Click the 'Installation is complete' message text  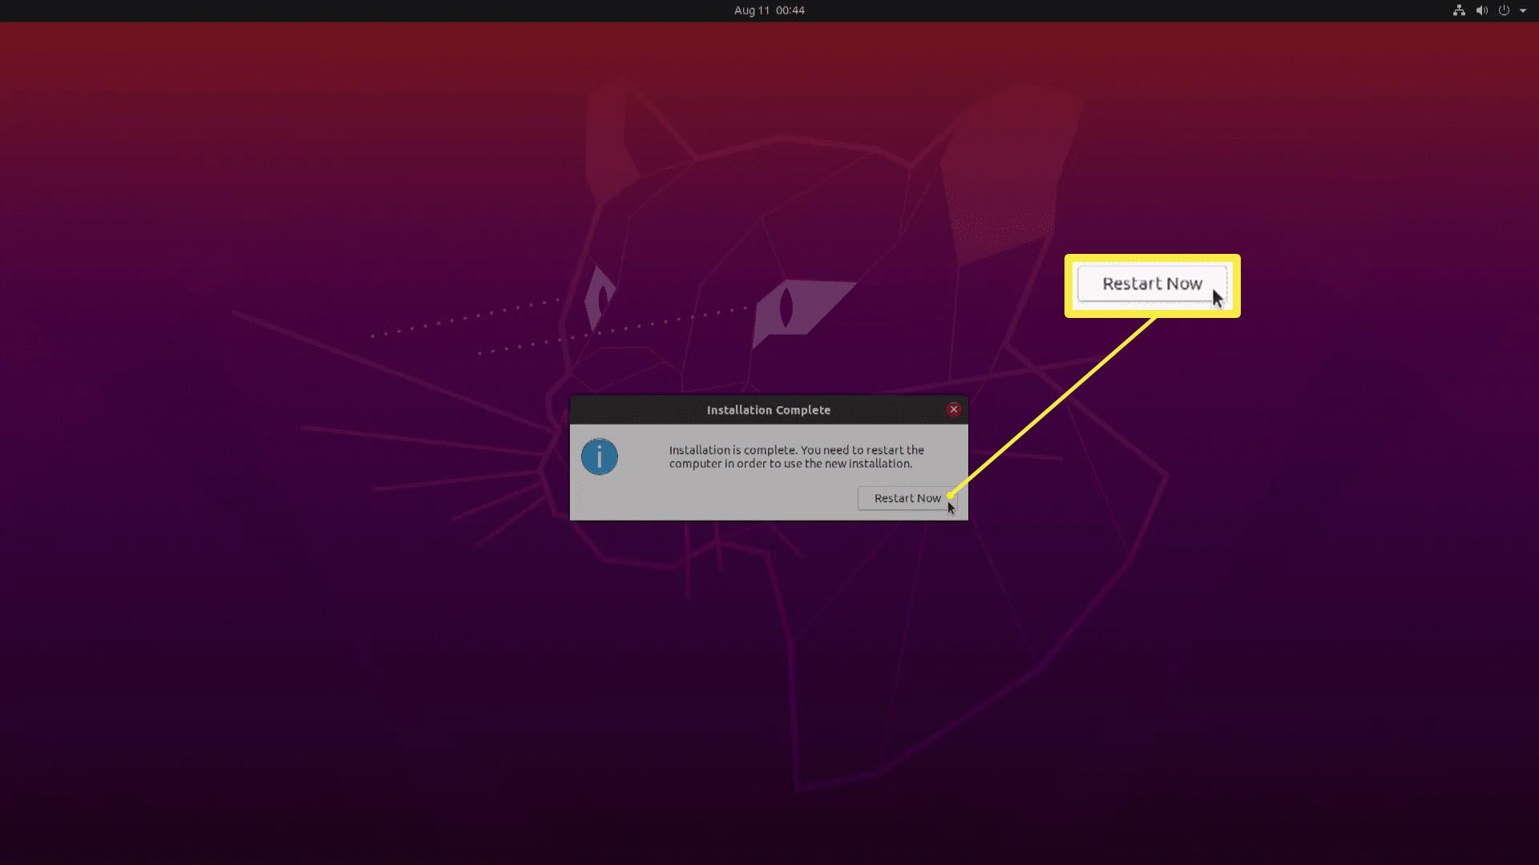(797, 457)
